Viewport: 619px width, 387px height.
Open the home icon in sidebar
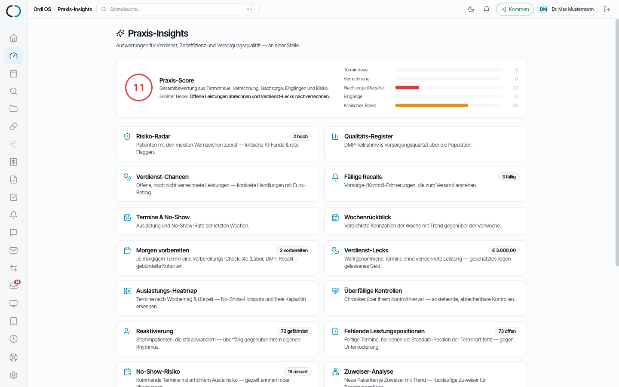click(13, 38)
